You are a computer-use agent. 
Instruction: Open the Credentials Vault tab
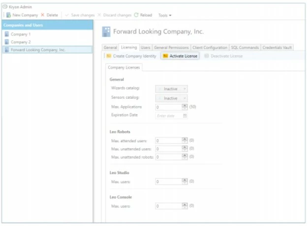pyautogui.click(x=277, y=48)
